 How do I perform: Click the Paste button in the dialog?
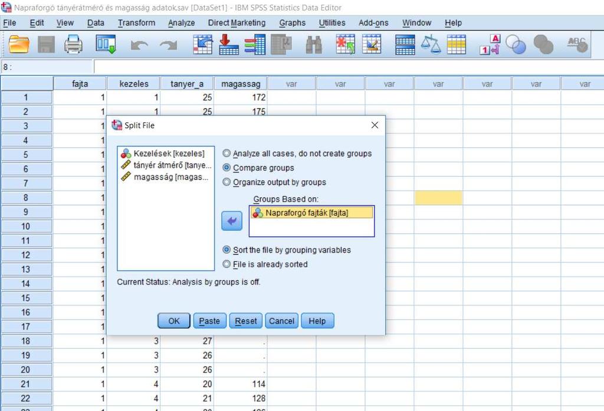point(209,321)
